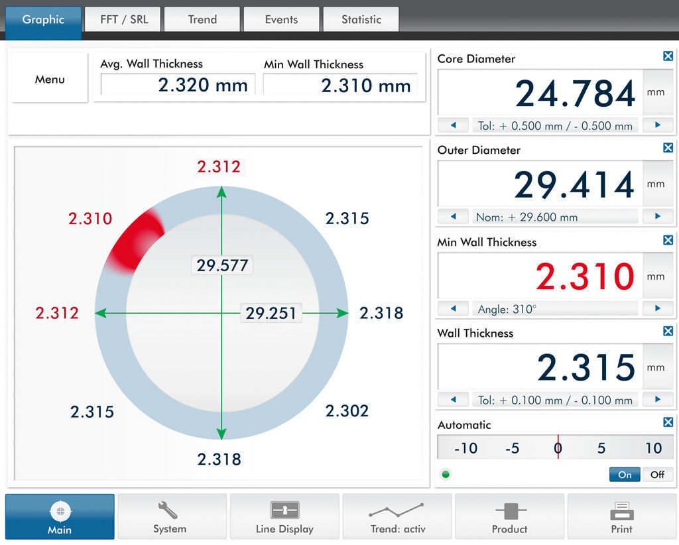Turn Automatic control Off
The height and width of the screenshot is (545, 679).
tap(657, 475)
